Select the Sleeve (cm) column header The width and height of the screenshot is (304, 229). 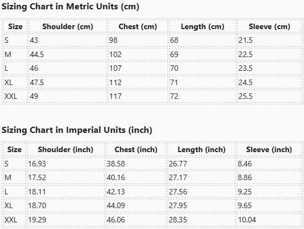[269, 26]
